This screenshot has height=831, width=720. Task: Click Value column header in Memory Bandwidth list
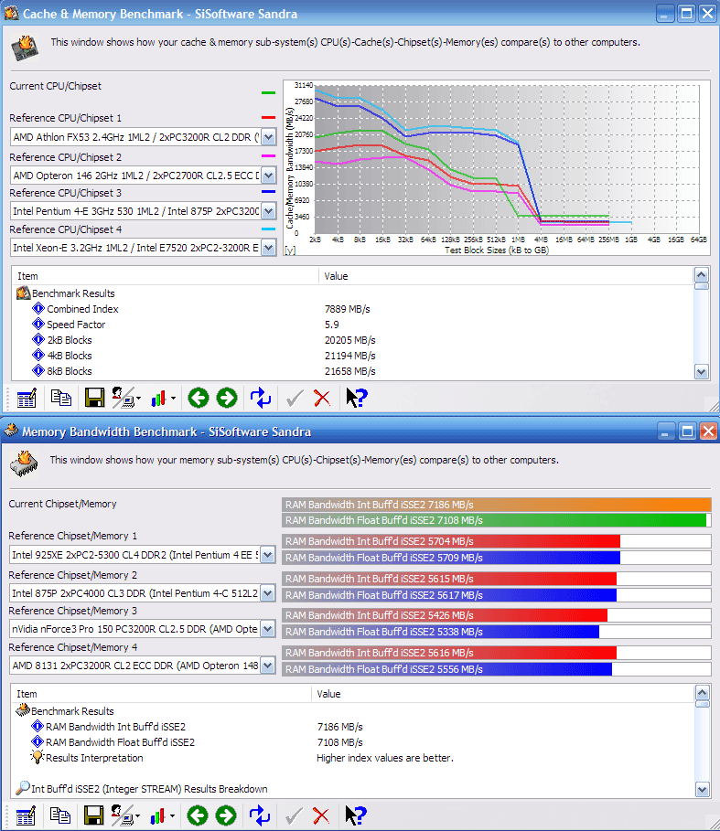click(x=502, y=694)
